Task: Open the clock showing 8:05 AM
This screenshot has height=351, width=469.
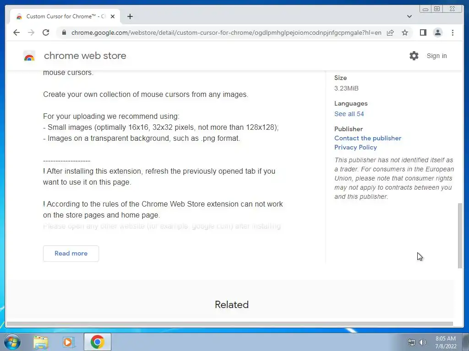Action: point(446,342)
